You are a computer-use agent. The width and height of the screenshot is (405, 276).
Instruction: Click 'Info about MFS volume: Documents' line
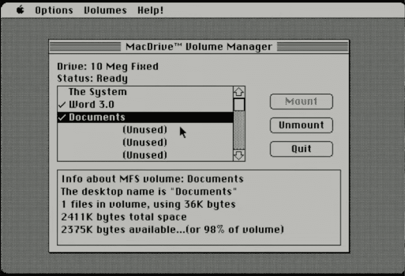(x=152, y=179)
